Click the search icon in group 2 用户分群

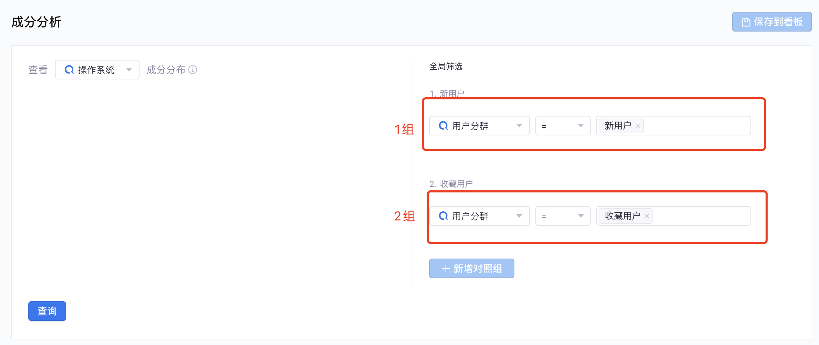[443, 216]
